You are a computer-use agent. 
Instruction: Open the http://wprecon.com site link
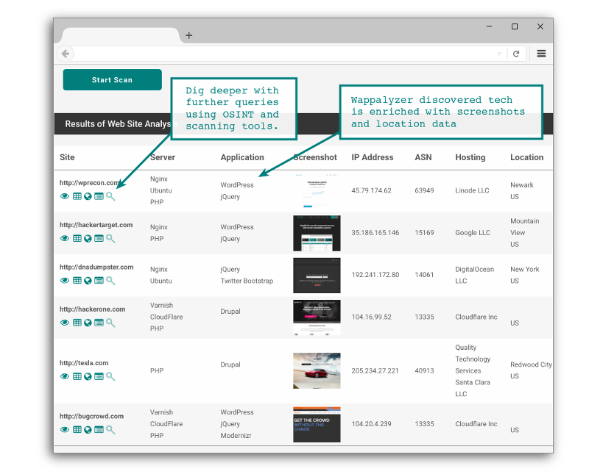(x=89, y=183)
